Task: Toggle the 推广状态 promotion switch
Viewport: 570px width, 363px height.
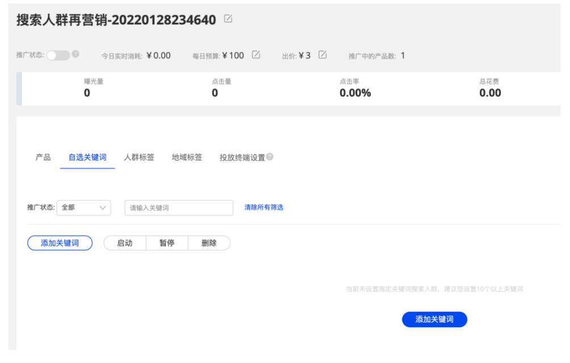Action: pyautogui.click(x=58, y=55)
